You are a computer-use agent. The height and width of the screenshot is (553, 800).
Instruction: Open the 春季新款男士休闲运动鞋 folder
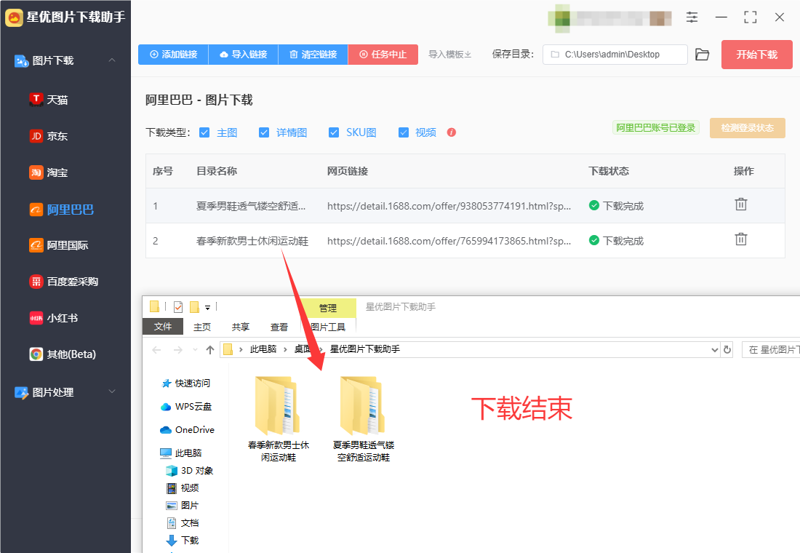[x=278, y=418]
